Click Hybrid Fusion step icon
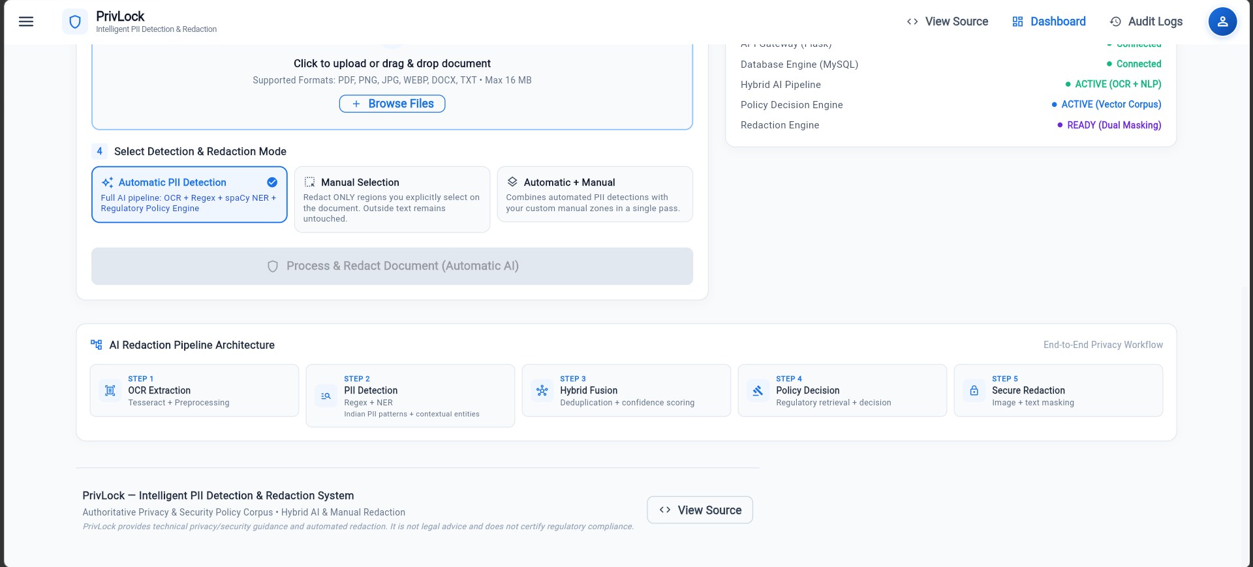This screenshot has height=567, width=1253. click(x=542, y=390)
